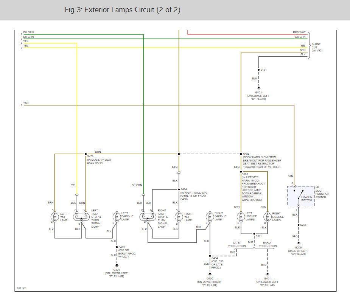
Task: Click the S911 splice dot
Action: (x=254, y=234)
